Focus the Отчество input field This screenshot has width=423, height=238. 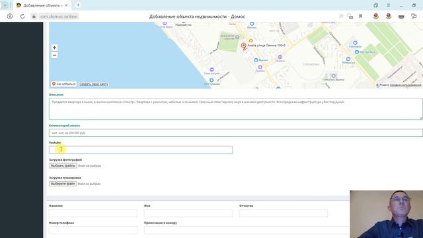(284, 213)
